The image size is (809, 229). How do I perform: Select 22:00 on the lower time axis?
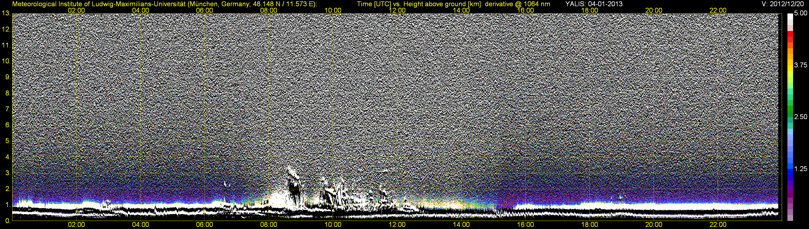pyautogui.click(x=718, y=225)
